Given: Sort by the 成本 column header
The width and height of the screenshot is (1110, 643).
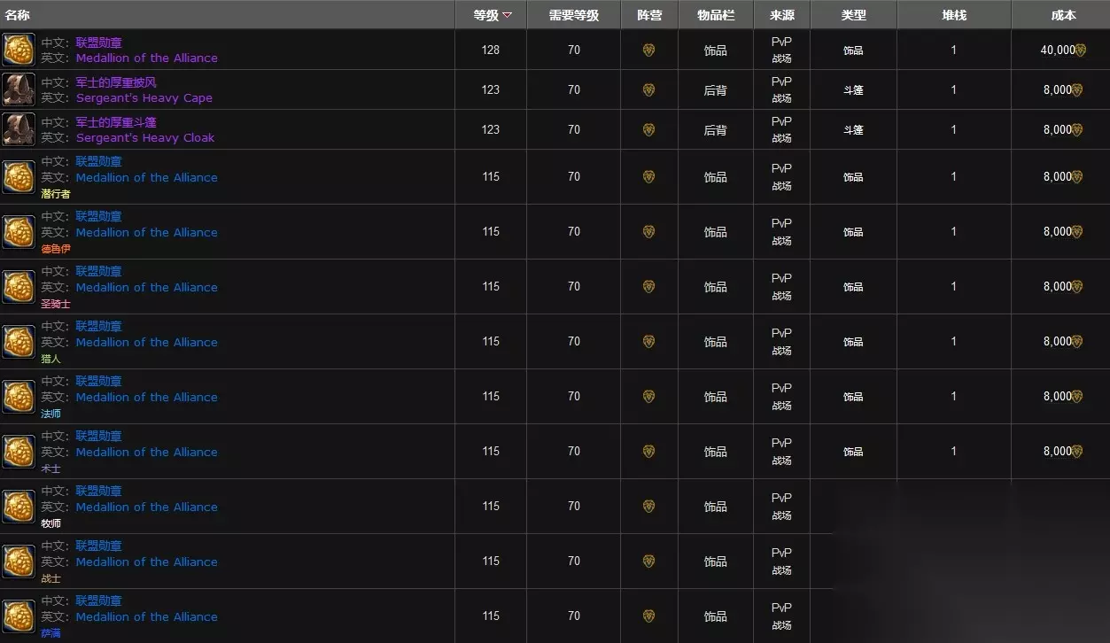Looking at the screenshot, I should click(x=1063, y=15).
